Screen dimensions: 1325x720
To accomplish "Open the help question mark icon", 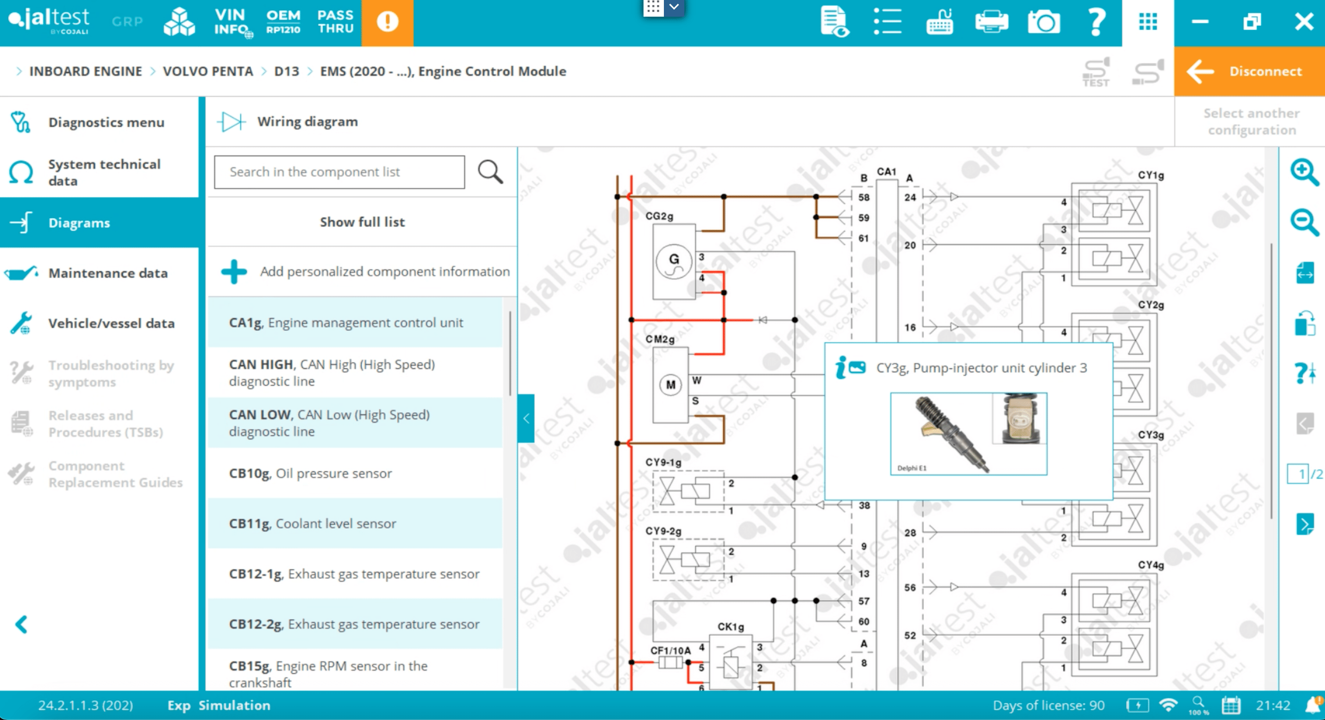I will pos(1096,23).
